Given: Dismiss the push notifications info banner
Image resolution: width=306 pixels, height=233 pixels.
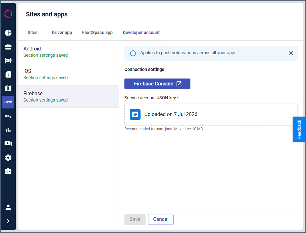Looking at the screenshot, I should pyautogui.click(x=291, y=53).
